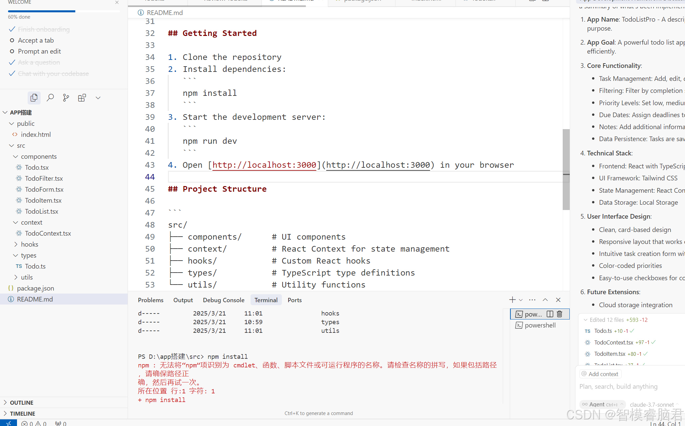
Task: Open index.html in the file explorer
Action: [36, 134]
